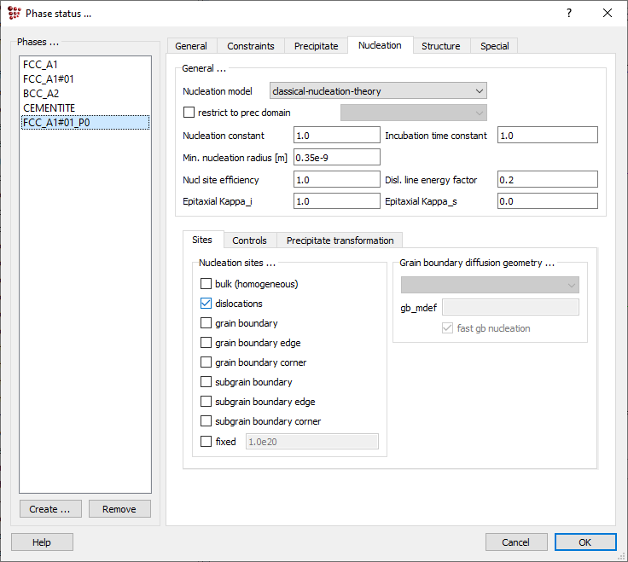Switch to the Controls sub-tab
Screen dimensions: 628x562
click(249, 240)
